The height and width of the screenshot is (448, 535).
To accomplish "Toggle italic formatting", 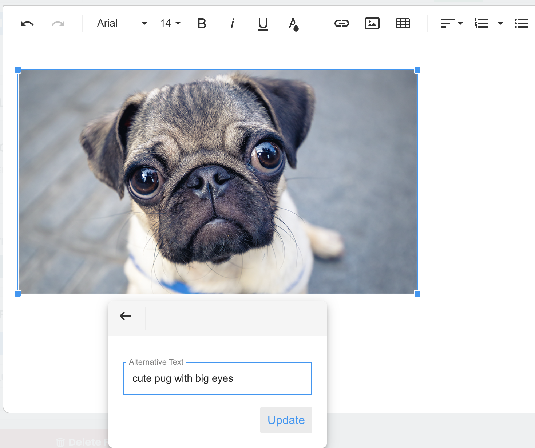I will (232, 24).
